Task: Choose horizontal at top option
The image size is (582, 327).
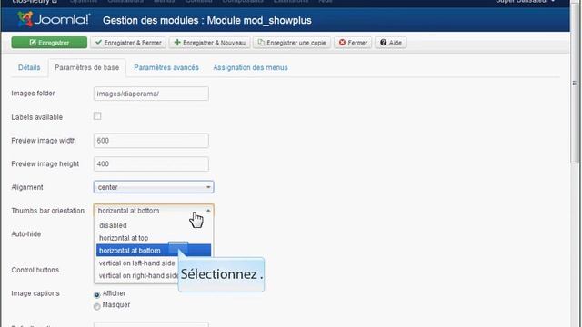Action: [154, 238]
